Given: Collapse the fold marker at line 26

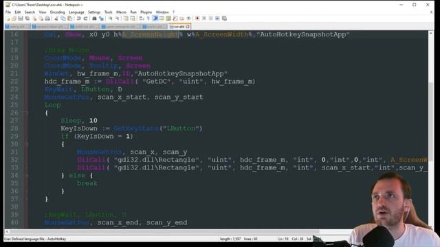Looking at the screenshot, I should (27, 113).
